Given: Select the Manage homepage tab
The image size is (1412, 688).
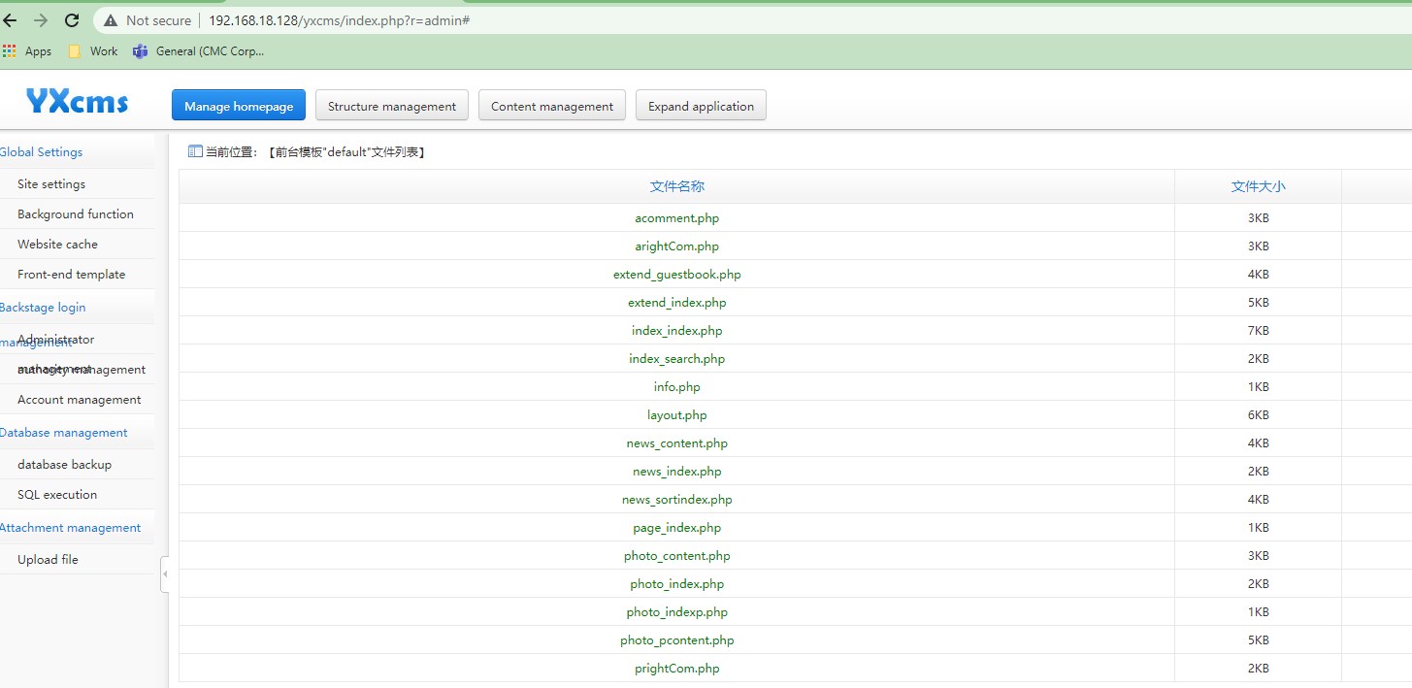Looking at the screenshot, I should (x=238, y=106).
